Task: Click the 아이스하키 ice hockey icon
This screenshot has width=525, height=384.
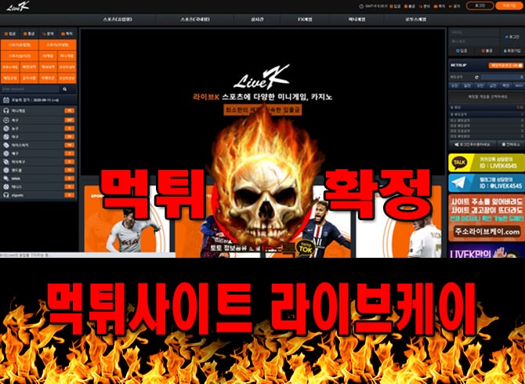Action: (x=5, y=145)
